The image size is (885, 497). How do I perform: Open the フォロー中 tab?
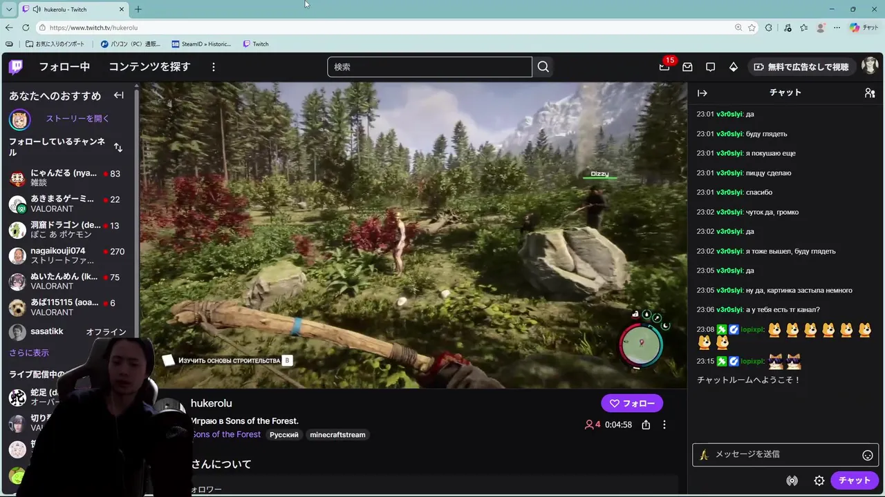click(x=64, y=67)
